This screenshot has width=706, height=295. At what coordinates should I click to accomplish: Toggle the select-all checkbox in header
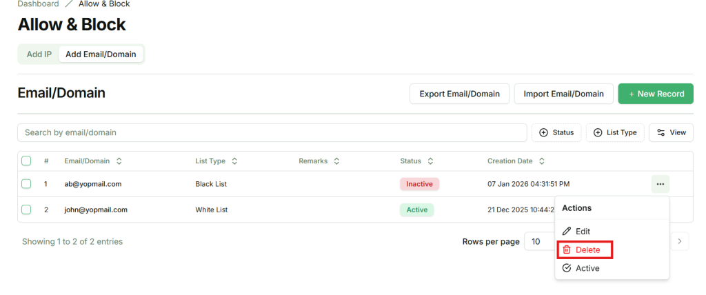(x=26, y=161)
